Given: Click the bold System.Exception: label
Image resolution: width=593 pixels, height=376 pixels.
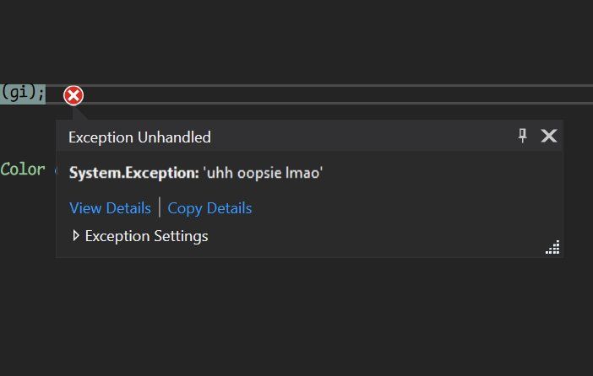Looking at the screenshot, I should click(x=133, y=173).
